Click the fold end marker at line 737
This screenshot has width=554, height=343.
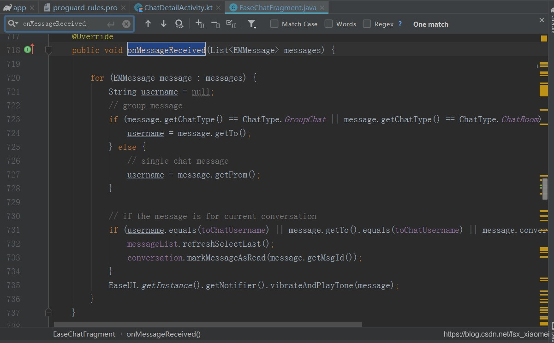(x=49, y=312)
